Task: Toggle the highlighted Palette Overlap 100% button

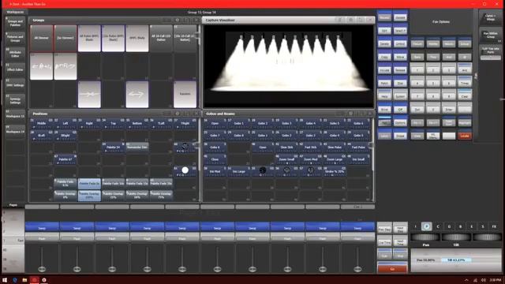Action: click(x=89, y=196)
